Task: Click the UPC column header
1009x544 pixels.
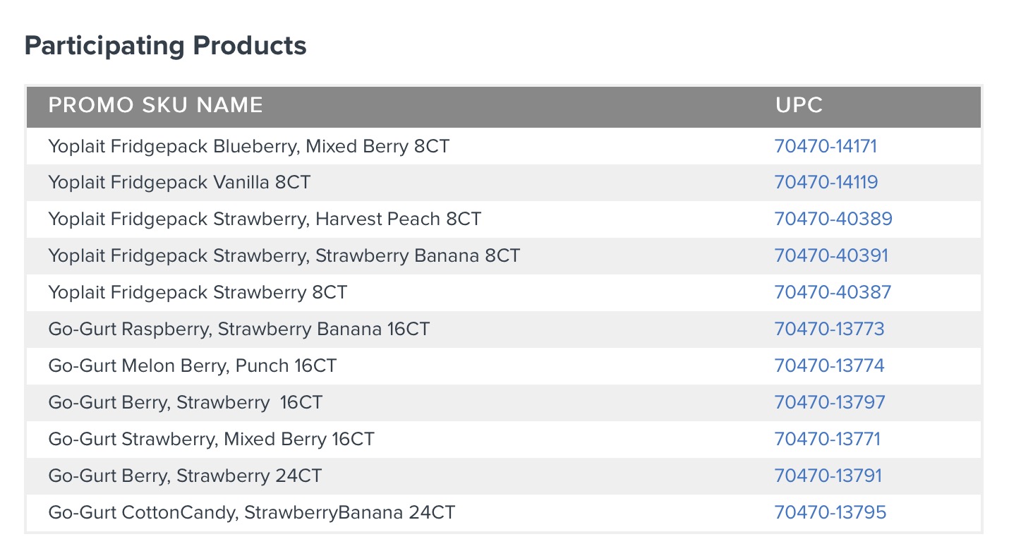Action: pos(799,106)
